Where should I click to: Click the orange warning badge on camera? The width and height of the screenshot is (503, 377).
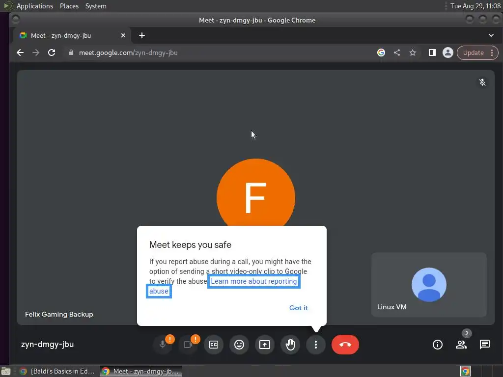(x=196, y=339)
